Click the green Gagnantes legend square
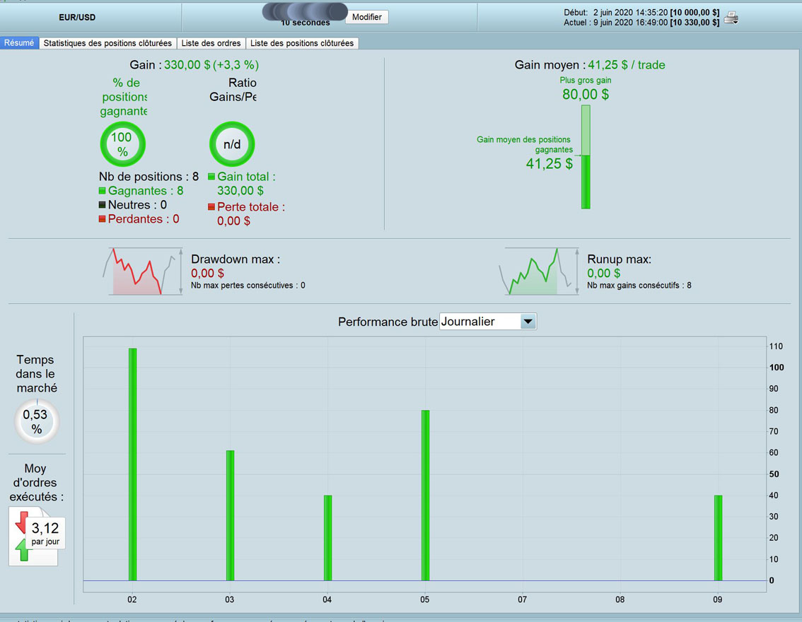This screenshot has height=622, width=802. click(103, 191)
